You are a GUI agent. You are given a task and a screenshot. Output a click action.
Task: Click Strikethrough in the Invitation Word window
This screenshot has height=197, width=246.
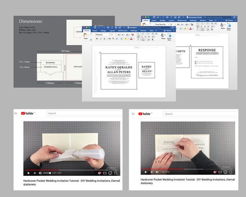click(110, 38)
